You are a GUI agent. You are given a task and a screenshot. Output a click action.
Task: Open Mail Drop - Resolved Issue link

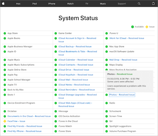point(123,60)
